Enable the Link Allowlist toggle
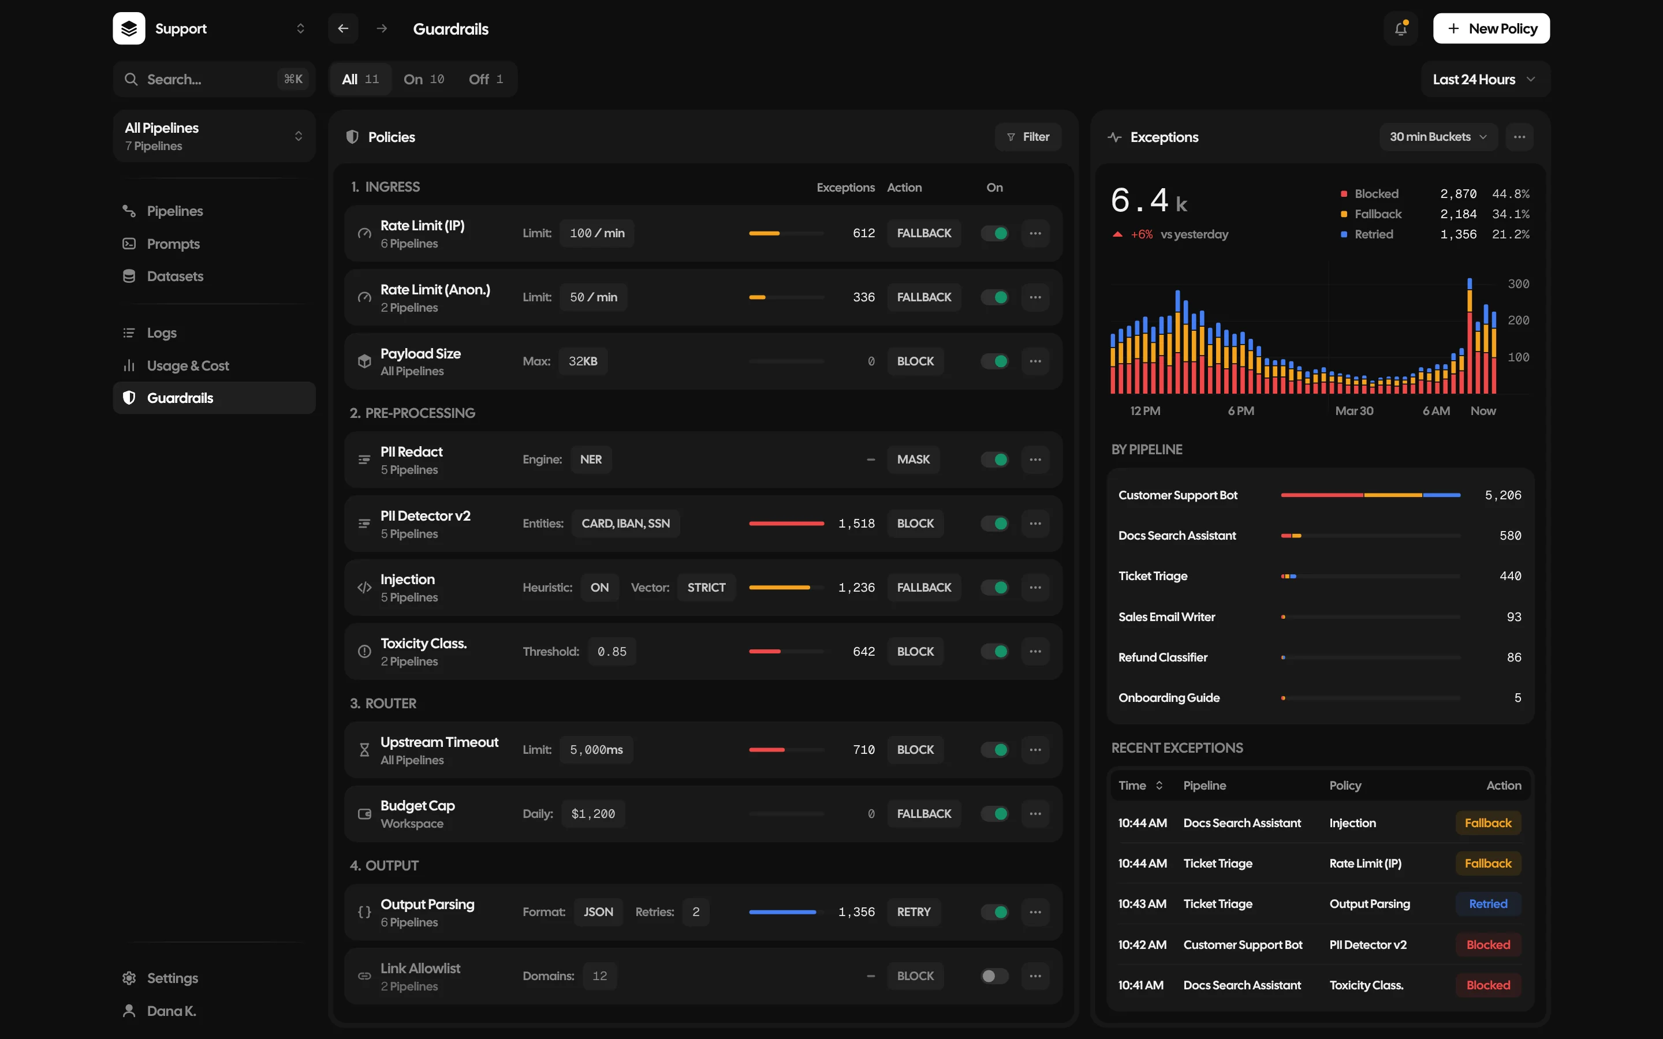This screenshot has height=1039, width=1663. click(x=994, y=976)
